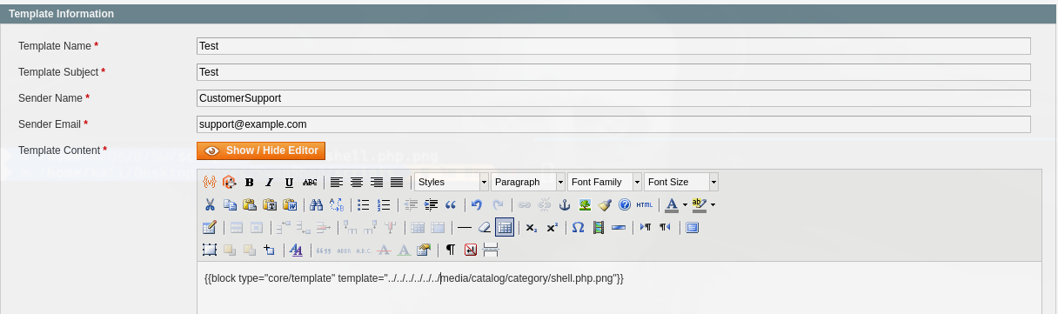Click the Template Name field

coord(613,46)
